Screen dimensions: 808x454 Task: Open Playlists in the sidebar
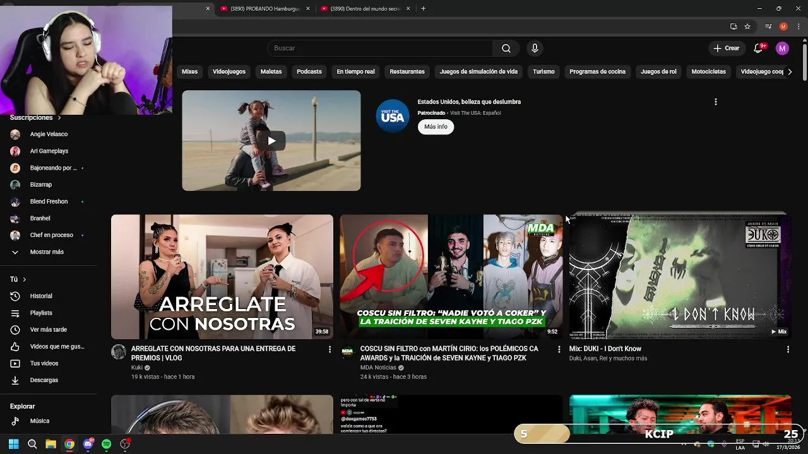[x=49, y=313]
